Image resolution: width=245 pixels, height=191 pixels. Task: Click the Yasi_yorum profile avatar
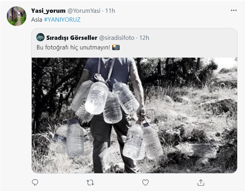point(17,16)
